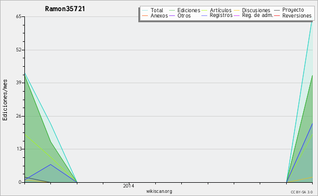Click the chart title Ramon35721
Image resolution: width=318 pixels, height=196 pixels.
tap(65, 9)
